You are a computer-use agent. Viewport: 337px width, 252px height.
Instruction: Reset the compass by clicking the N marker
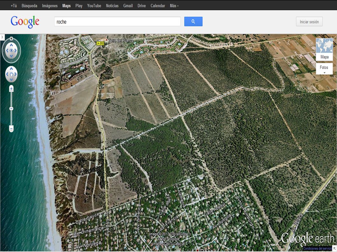tap(11, 38)
